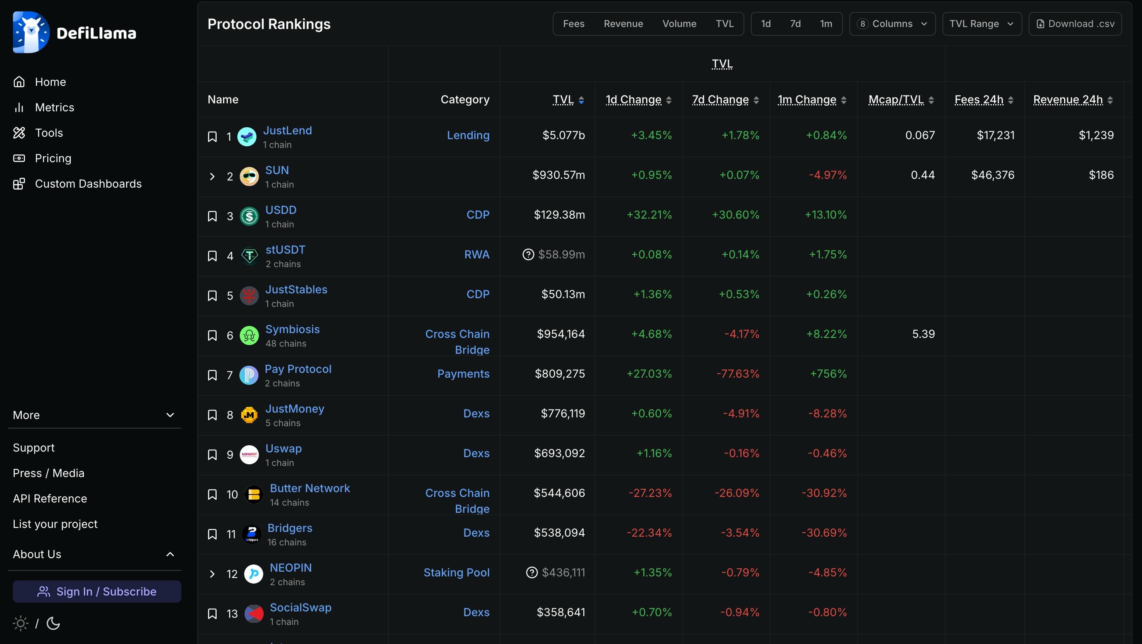Viewport: 1142px width, 644px height.
Task: Expand the SUN protocol row
Action: [x=212, y=177]
